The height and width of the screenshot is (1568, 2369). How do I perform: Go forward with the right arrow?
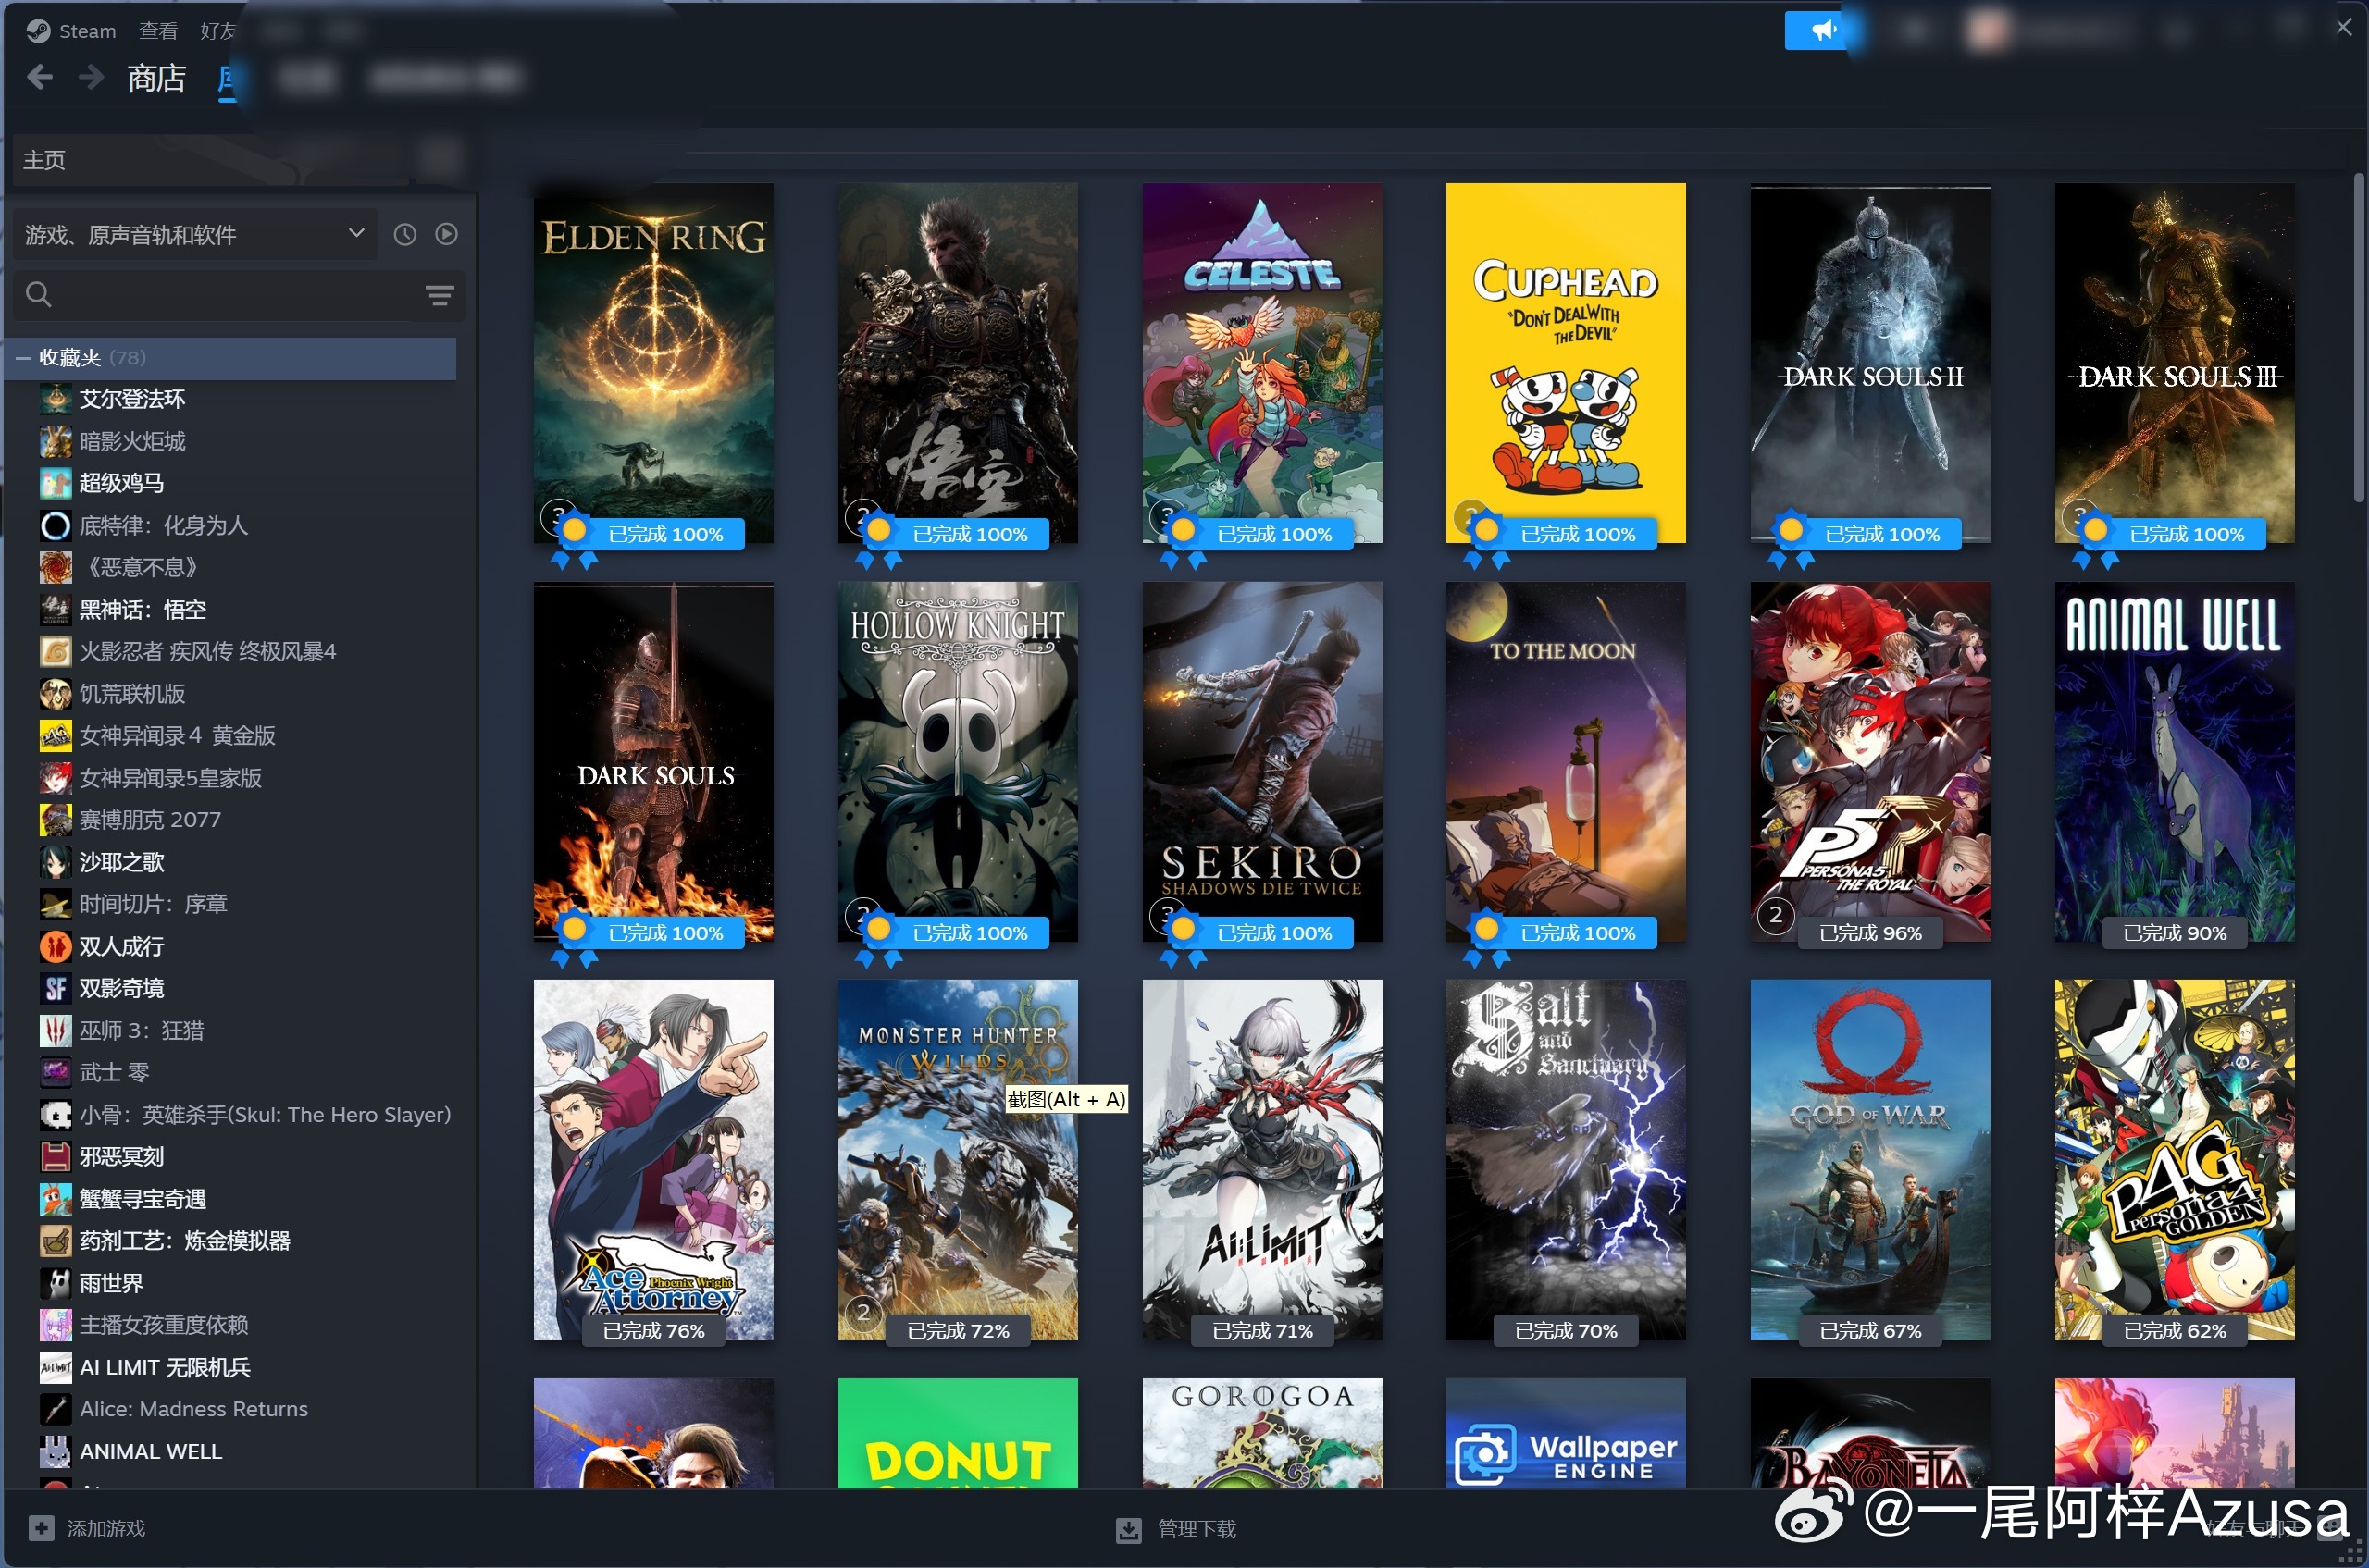pyautogui.click(x=91, y=77)
